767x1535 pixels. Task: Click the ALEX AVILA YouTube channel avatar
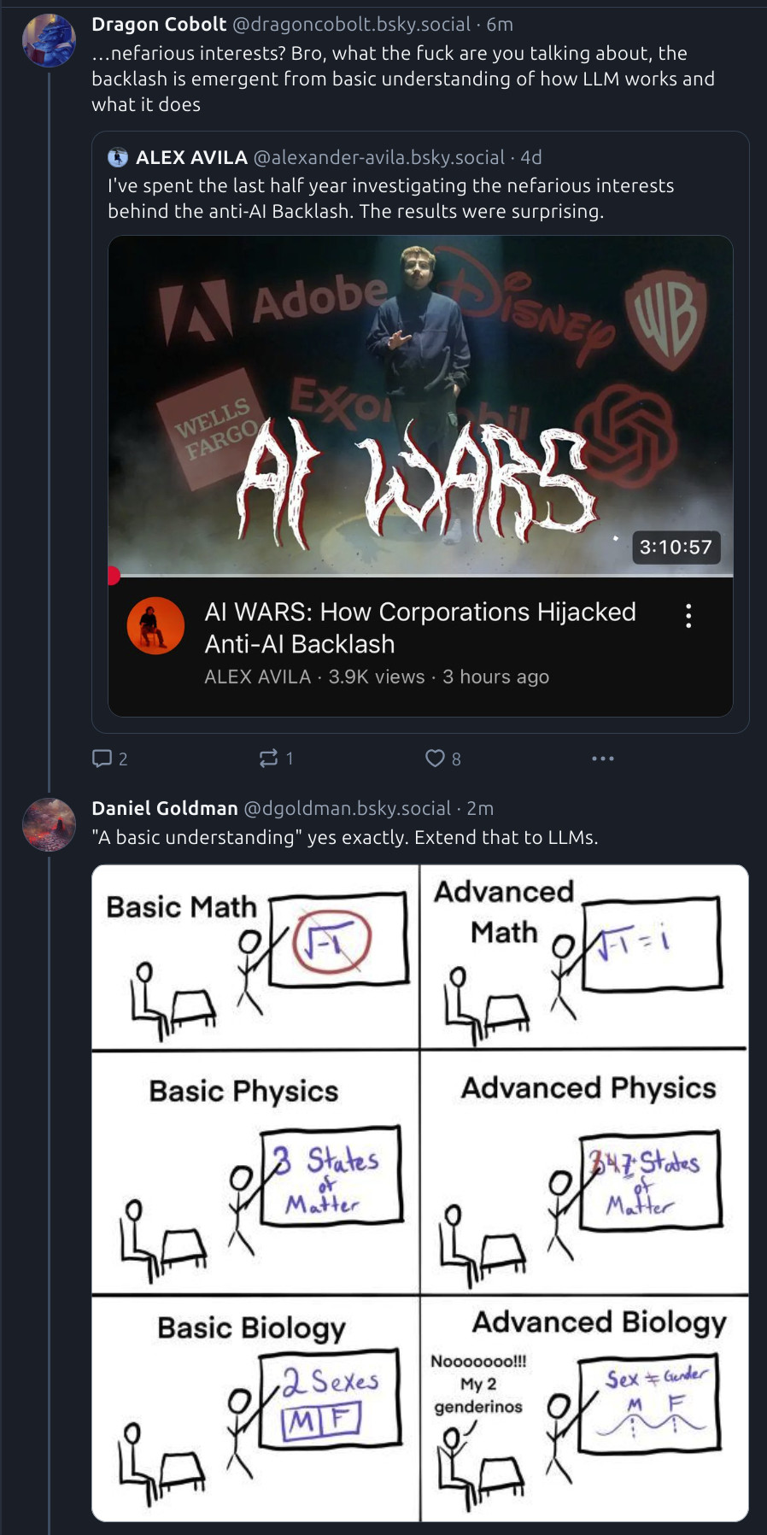tap(155, 625)
